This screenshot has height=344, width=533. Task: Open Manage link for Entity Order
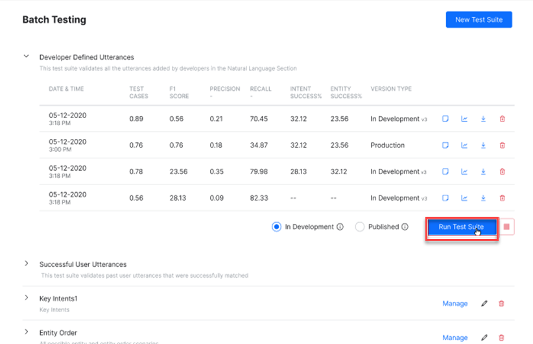(x=455, y=338)
